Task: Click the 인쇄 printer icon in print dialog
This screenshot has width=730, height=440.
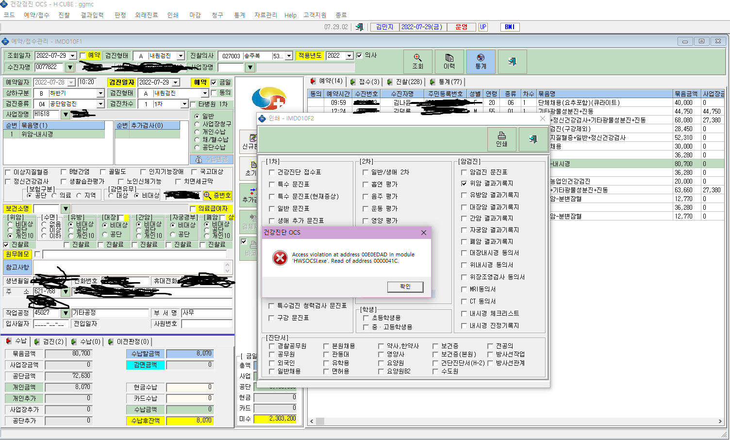Action: point(501,139)
